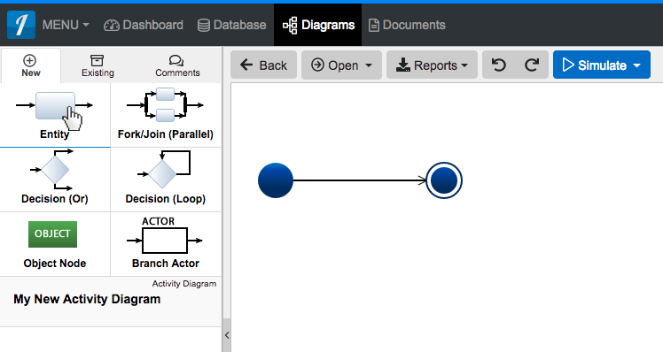
Task: Select the start node on canvas
Action: [x=276, y=180]
